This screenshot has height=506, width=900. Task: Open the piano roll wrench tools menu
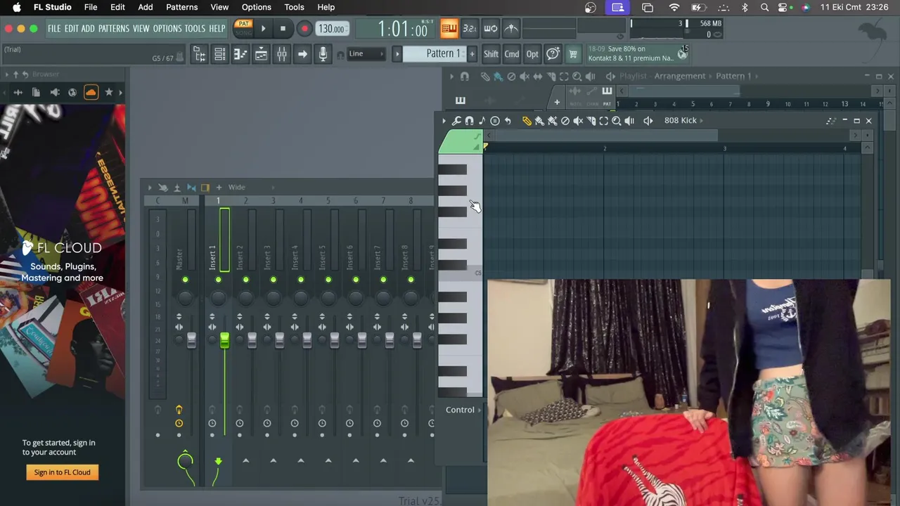[x=456, y=121]
